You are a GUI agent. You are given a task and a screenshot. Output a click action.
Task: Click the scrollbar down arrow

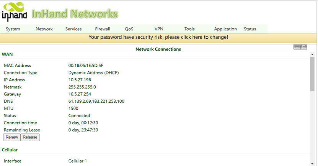[x=312, y=164]
